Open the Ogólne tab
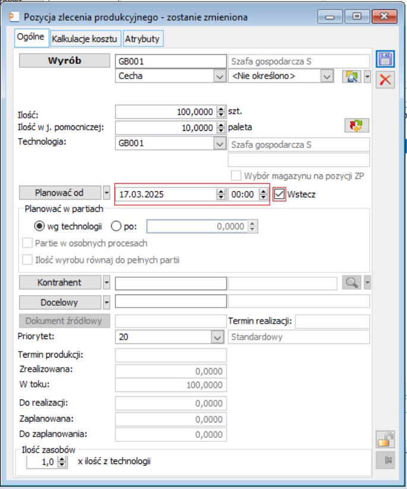This screenshot has height=489, width=407. coord(30,37)
